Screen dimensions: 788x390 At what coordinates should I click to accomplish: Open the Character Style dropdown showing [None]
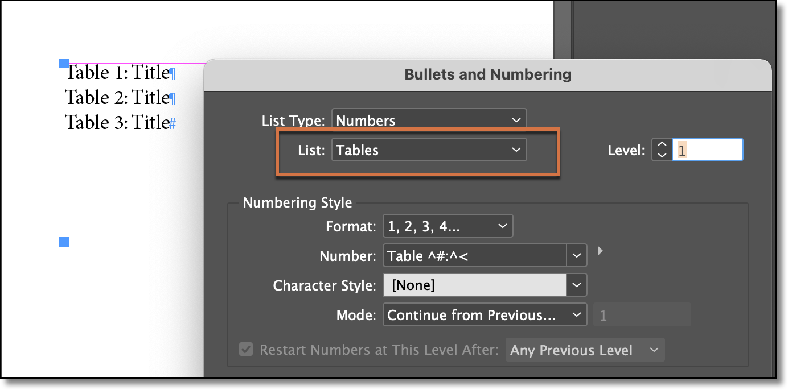pos(577,285)
